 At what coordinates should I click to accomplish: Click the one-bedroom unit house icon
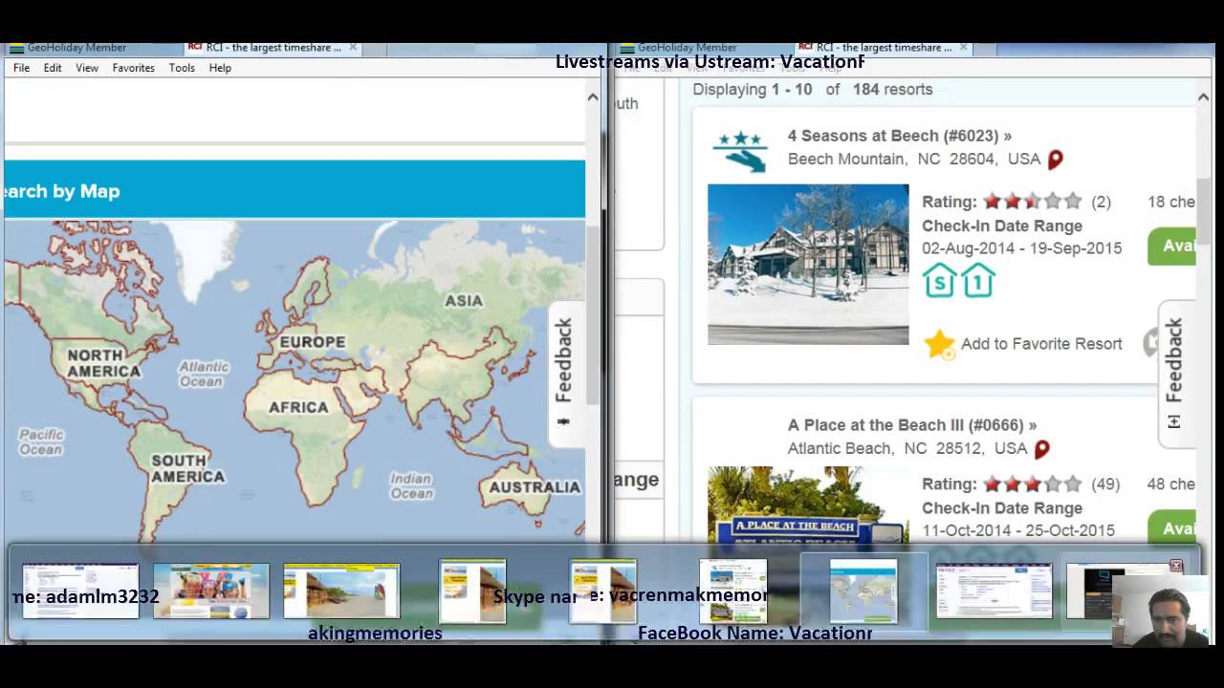[978, 280]
